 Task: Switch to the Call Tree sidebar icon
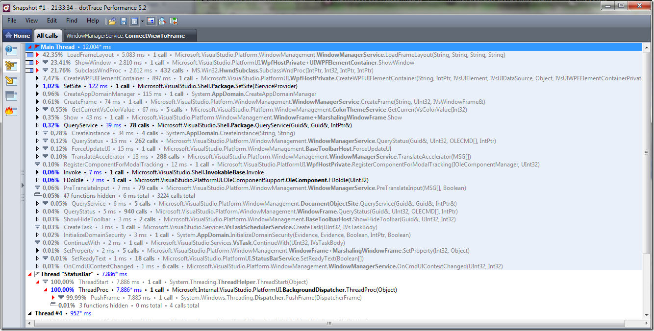click(x=11, y=81)
